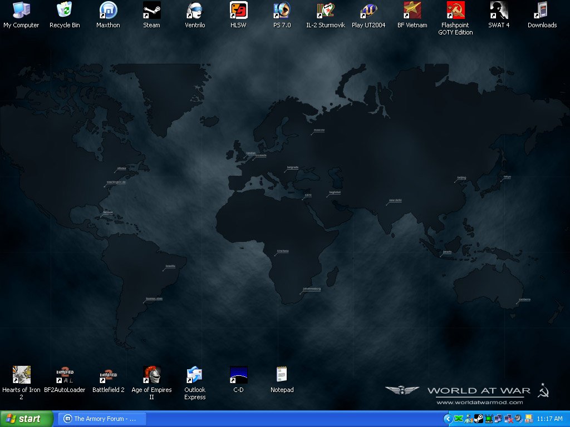
Task: Click the Maxthon browser desktop icon
Action: (108, 11)
